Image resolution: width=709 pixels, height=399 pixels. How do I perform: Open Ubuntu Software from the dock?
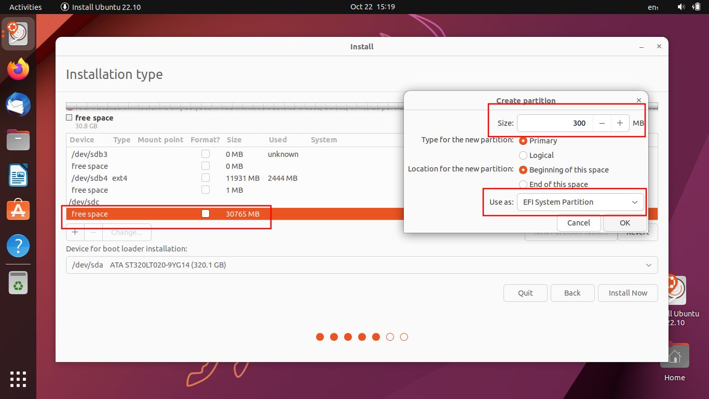[x=18, y=210]
